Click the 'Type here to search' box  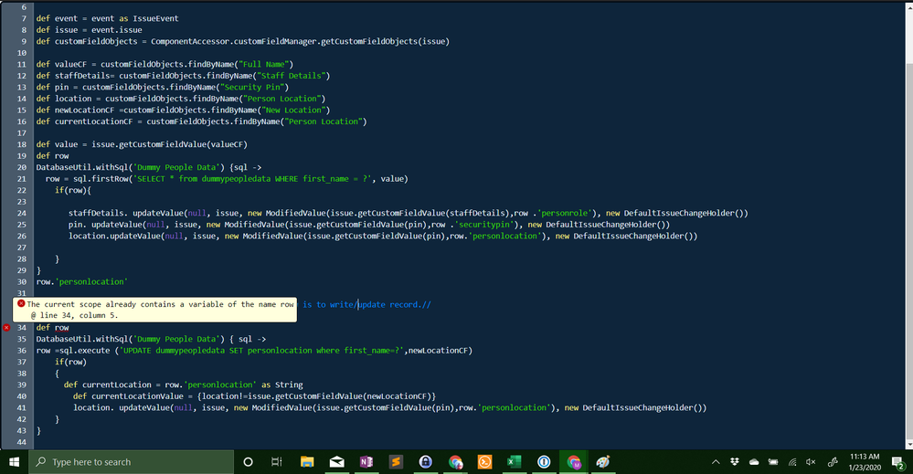[x=132, y=462]
